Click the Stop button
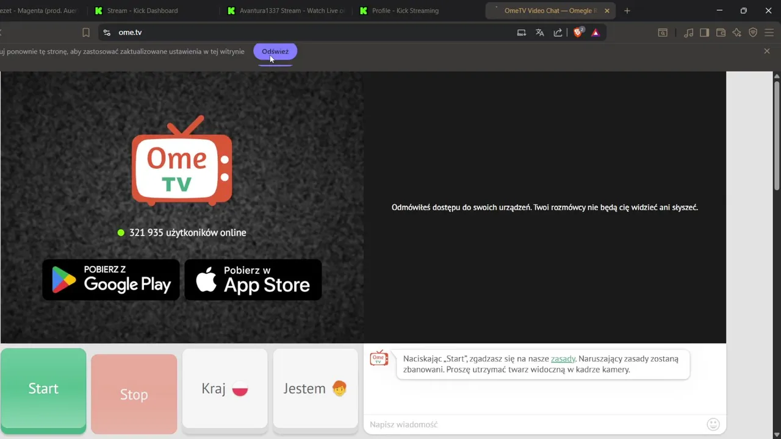The width and height of the screenshot is (781, 439). (134, 394)
